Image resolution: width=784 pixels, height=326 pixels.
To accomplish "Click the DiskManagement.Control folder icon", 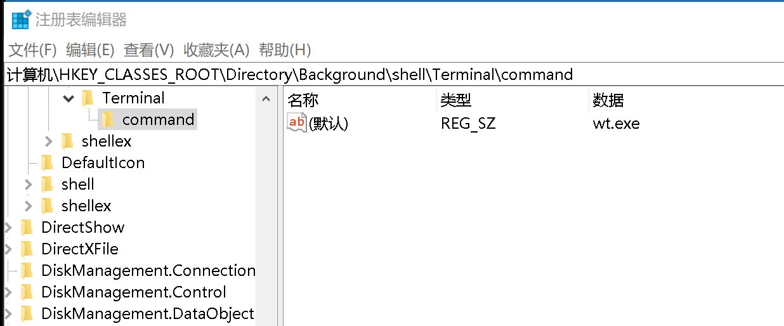I will pyautogui.click(x=27, y=292).
